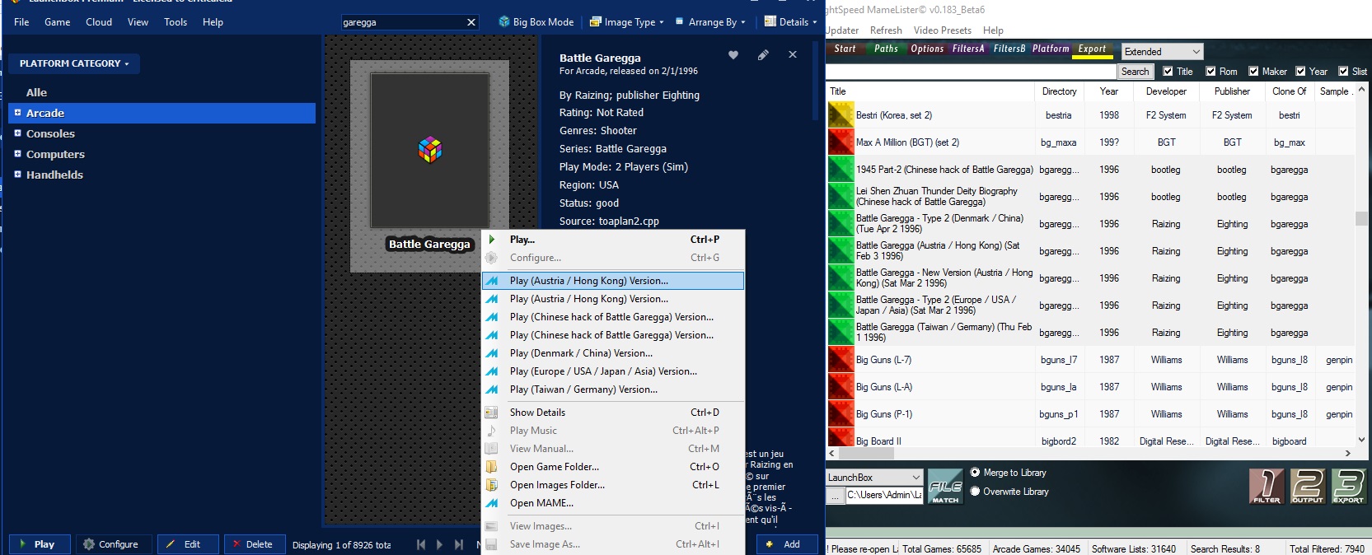Screen dimensions: 1372x555
Task: Expand the Consoles category tree node
Action: coord(17,133)
